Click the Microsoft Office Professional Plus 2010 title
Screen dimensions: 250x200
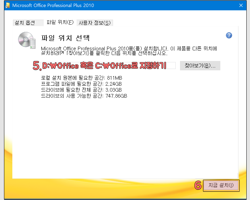(53, 5)
